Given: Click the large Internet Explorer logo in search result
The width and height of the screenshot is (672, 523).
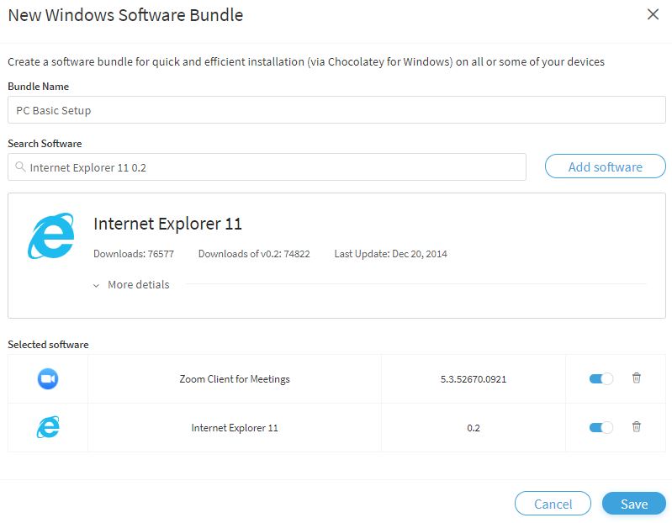Looking at the screenshot, I should click(51, 236).
